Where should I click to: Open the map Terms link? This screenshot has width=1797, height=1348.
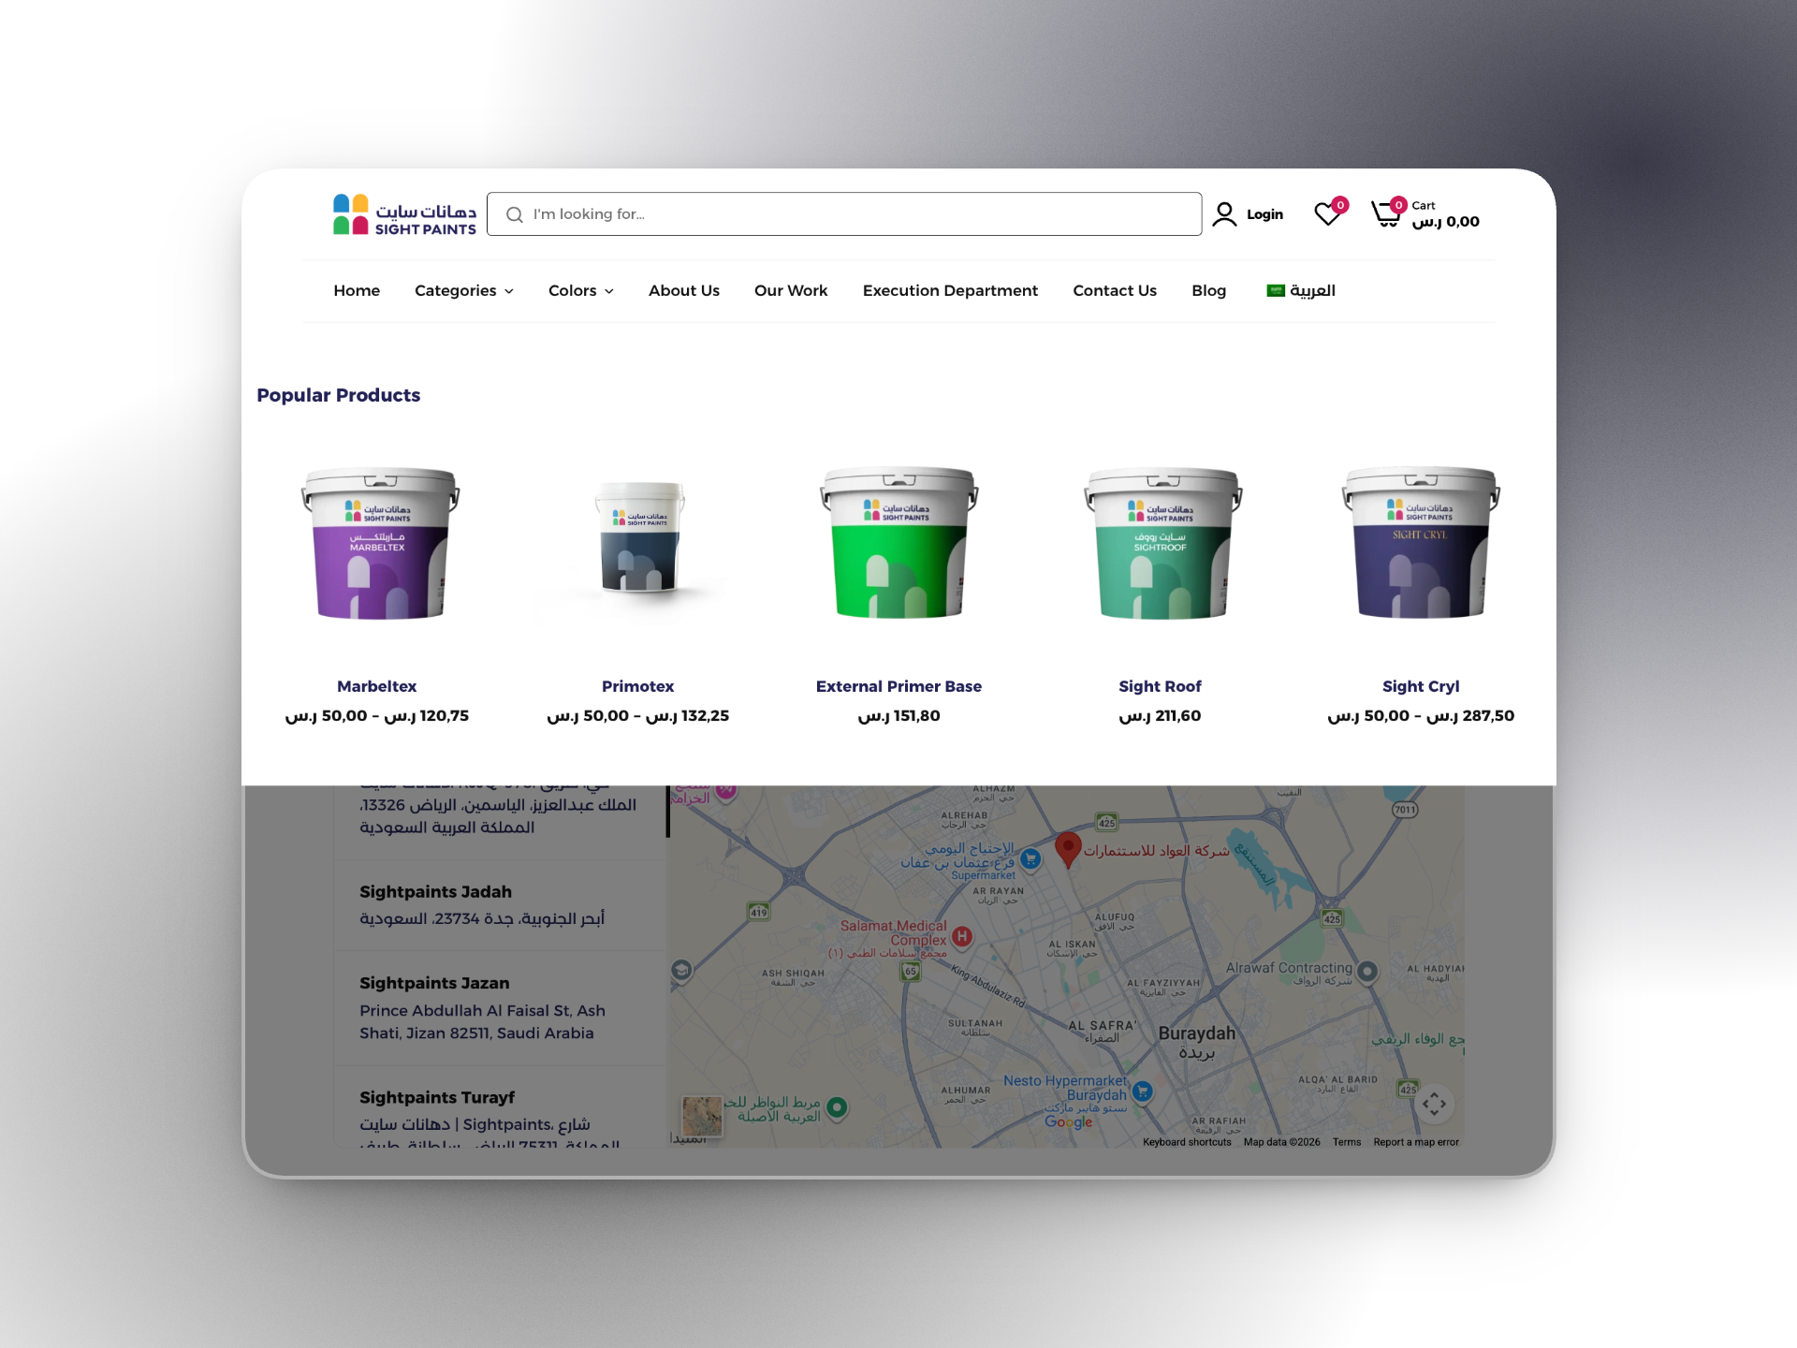tap(1347, 1142)
